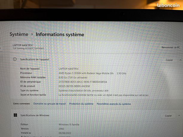Click the Windows logo icon beside Spécifications de Windows
The height and width of the screenshot is (137, 183).
(x=15, y=115)
